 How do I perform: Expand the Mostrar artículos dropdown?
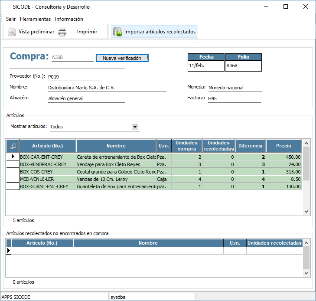[x=135, y=127]
